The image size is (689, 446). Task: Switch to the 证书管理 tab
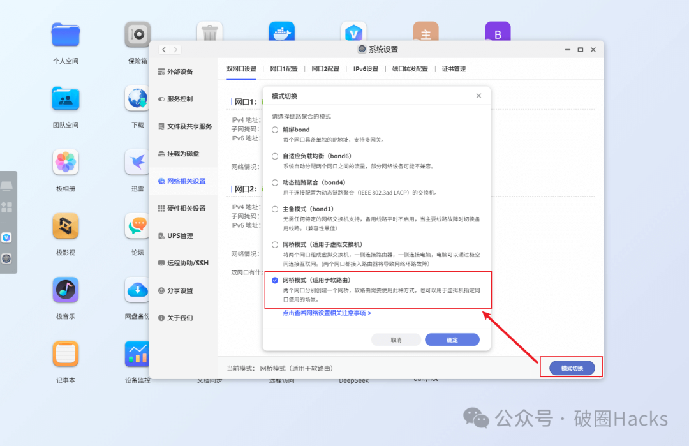pos(454,69)
